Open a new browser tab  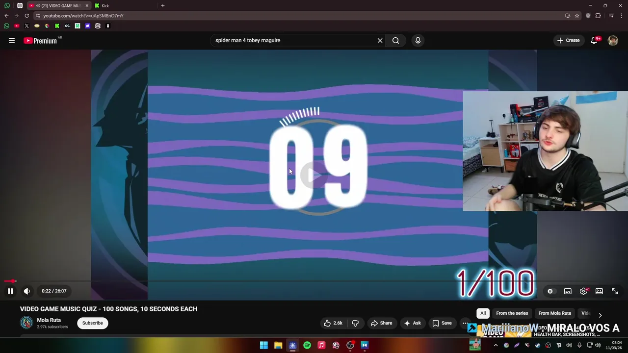tap(162, 6)
